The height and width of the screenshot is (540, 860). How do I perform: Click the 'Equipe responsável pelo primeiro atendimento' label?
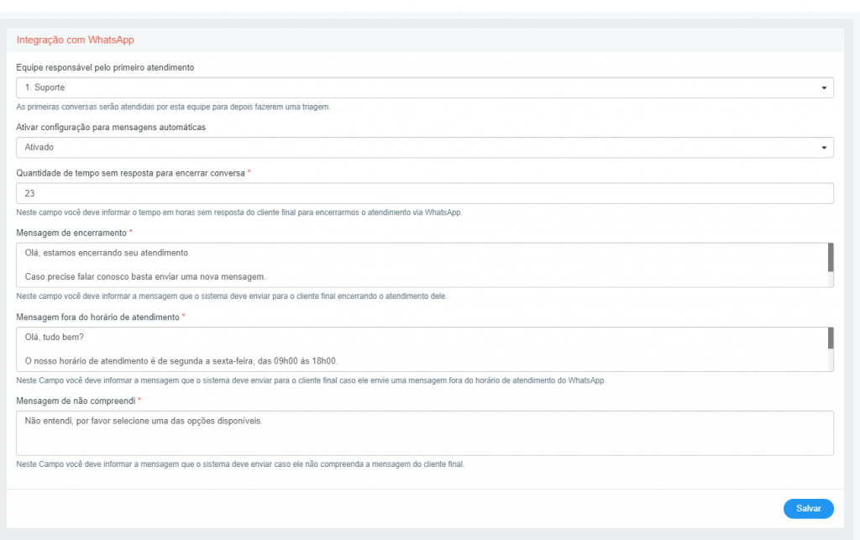tap(105, 67)
